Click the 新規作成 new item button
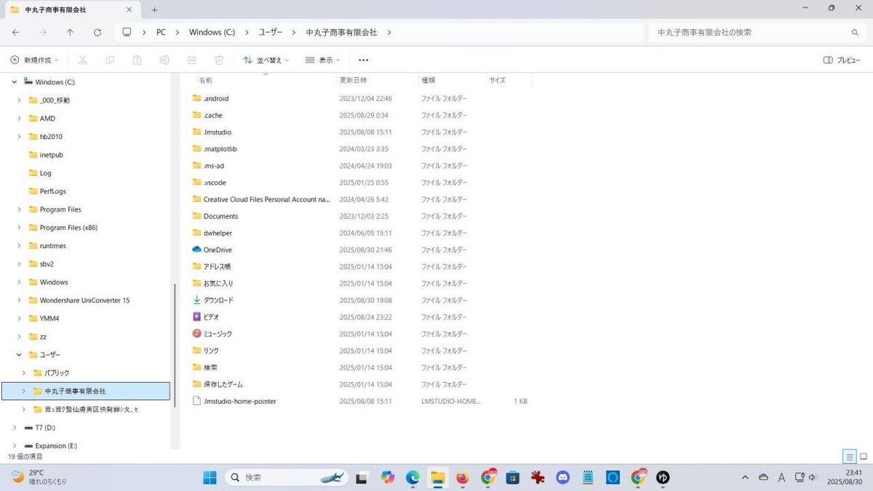Screen dimensions: 873x491 coord(33,60)
